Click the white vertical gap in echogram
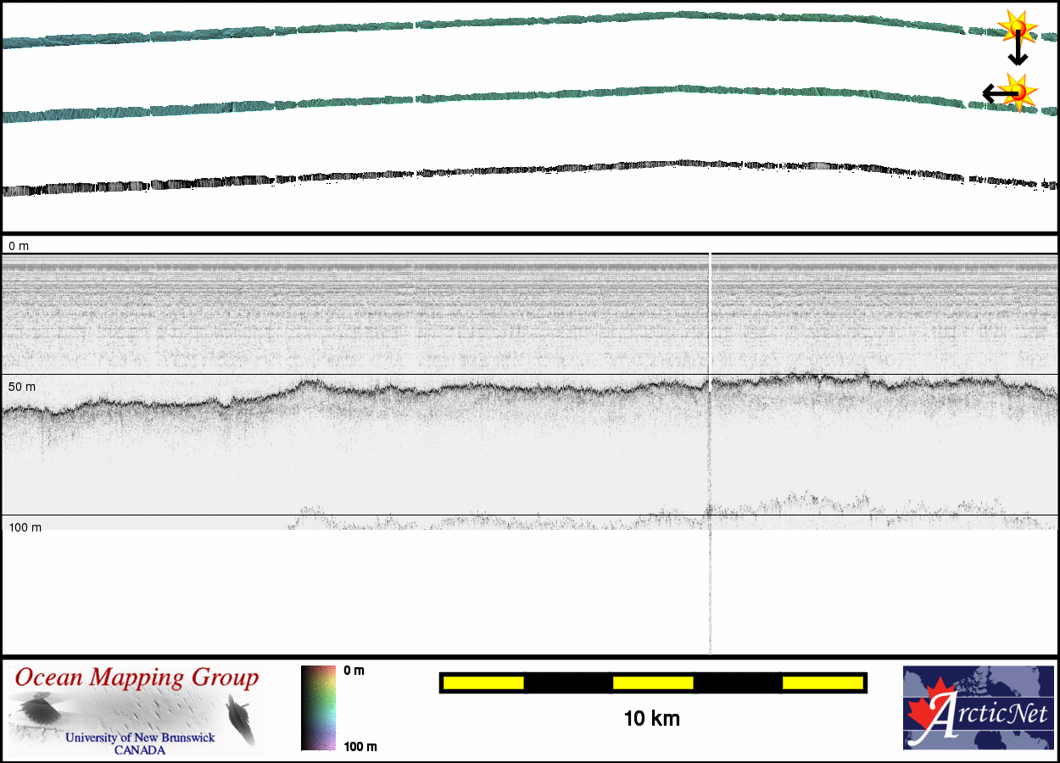Viewport: 1060px width, 763px height. 710,314
